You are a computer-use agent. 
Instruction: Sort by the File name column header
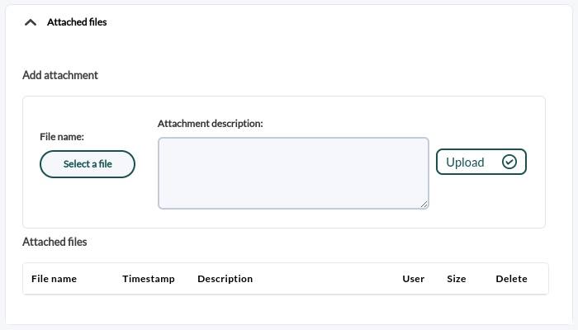(x=54, y=279)
